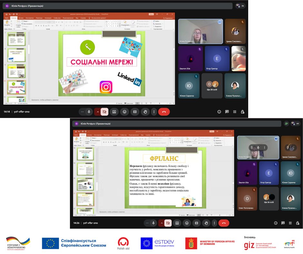Screen dimensions: 303x254
Task: Select Sauron 2Ua tile in upper window
Action: [190, 59]
